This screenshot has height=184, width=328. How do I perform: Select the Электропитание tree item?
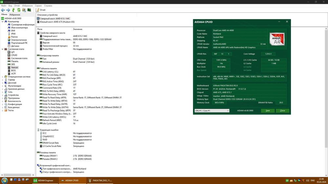pyautogui.click(x=19, y=40)
